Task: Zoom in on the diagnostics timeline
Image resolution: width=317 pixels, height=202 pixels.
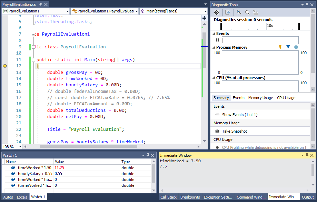Action: click(239, 12)
